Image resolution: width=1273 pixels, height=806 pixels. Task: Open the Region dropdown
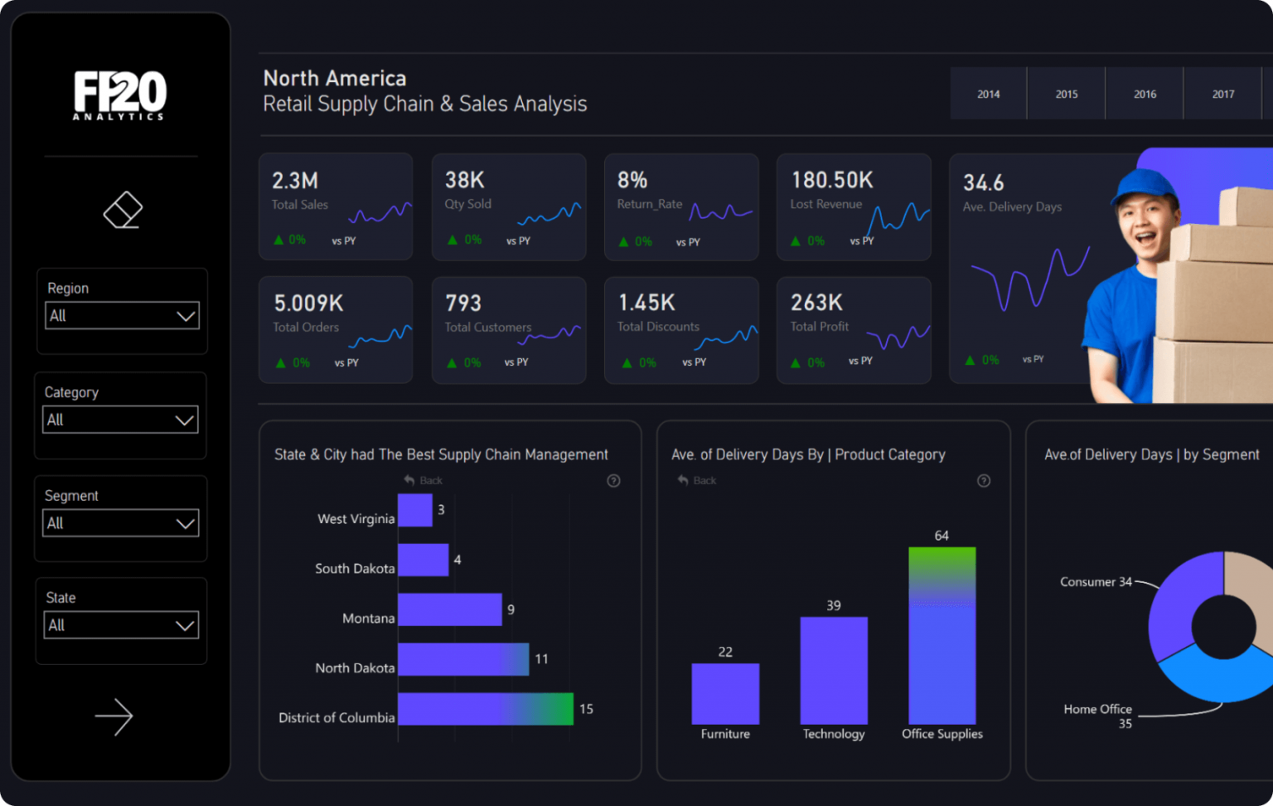[x=122, y=316]
